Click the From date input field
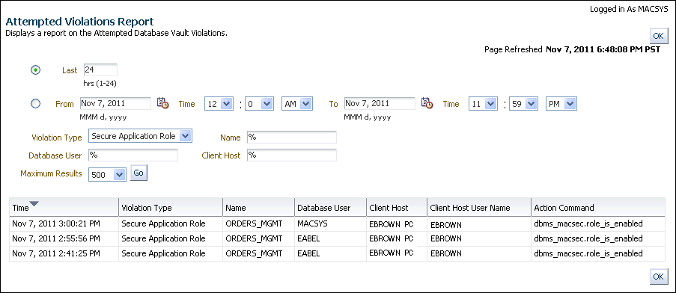 click(115, 104)
